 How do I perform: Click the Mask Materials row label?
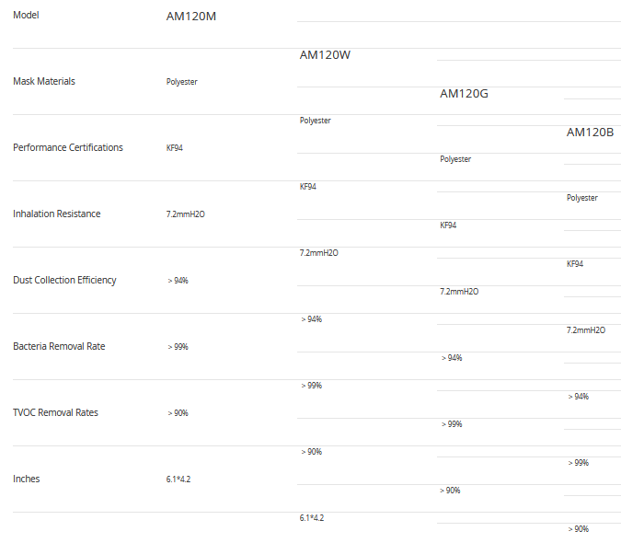(x=44, y=81)
